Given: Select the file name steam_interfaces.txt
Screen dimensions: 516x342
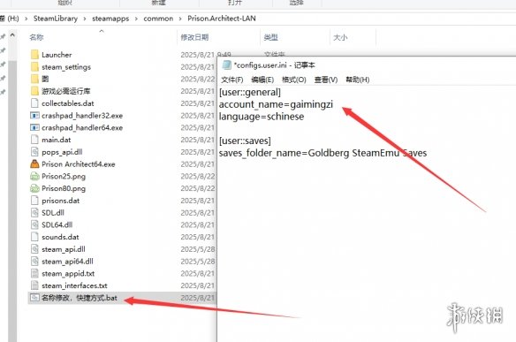Looking at the screenshot, I should point(74,285).
